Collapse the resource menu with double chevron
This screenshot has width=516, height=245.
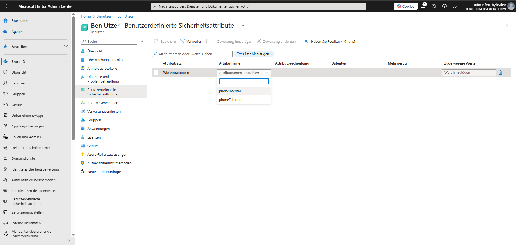coord(142,41)
